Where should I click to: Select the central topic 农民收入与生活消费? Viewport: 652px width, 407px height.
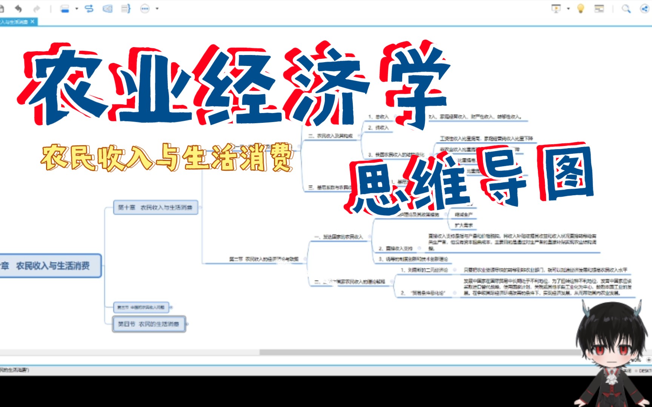click(x=50, y=266)
